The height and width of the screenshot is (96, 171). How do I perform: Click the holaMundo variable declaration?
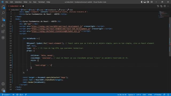click(31, 38)
